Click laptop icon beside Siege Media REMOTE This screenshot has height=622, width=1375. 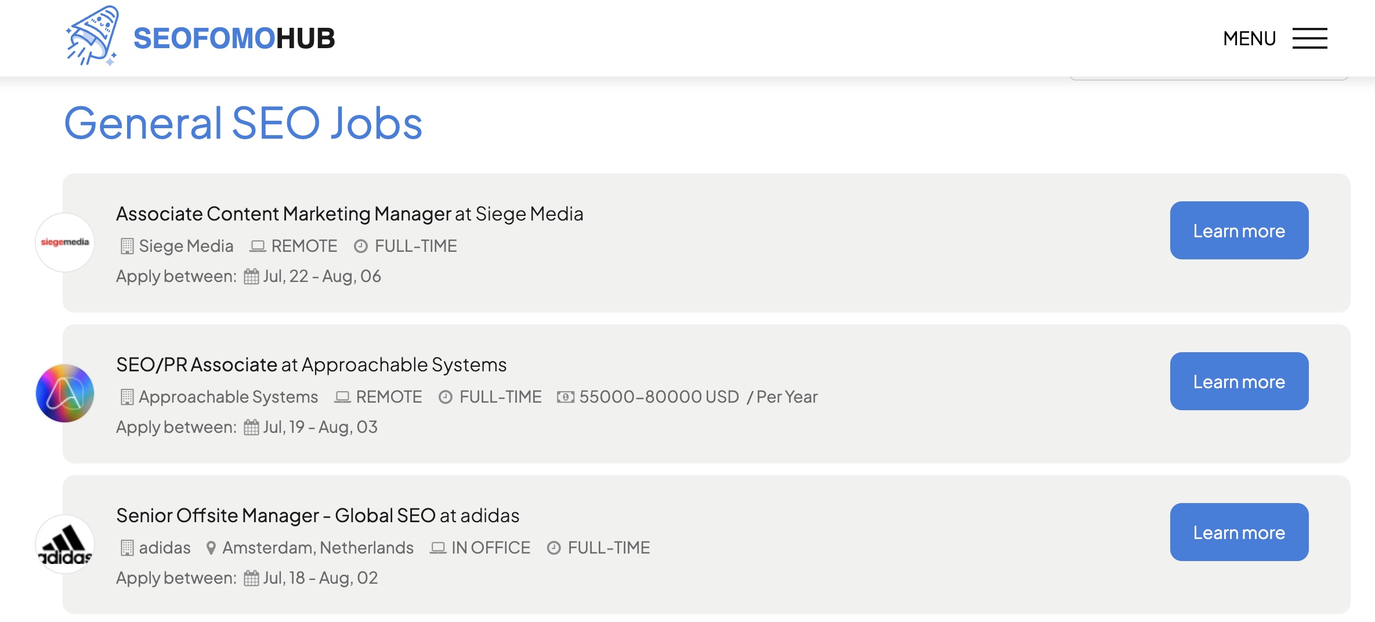click(x=258, y=246)
